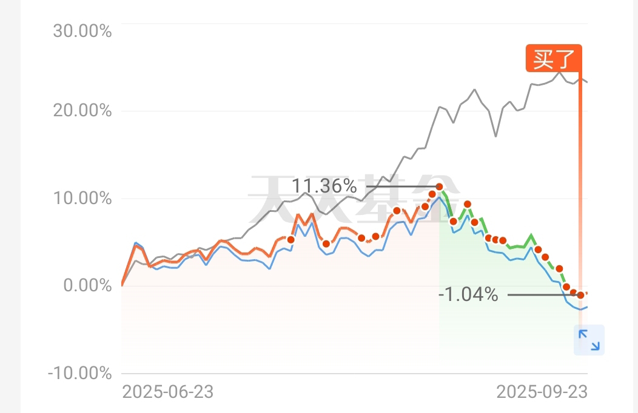The height and width of the screenshot is (413, 638).
Task: Click the horizontal leader line beside 11.36%
Action: point(400,187)
